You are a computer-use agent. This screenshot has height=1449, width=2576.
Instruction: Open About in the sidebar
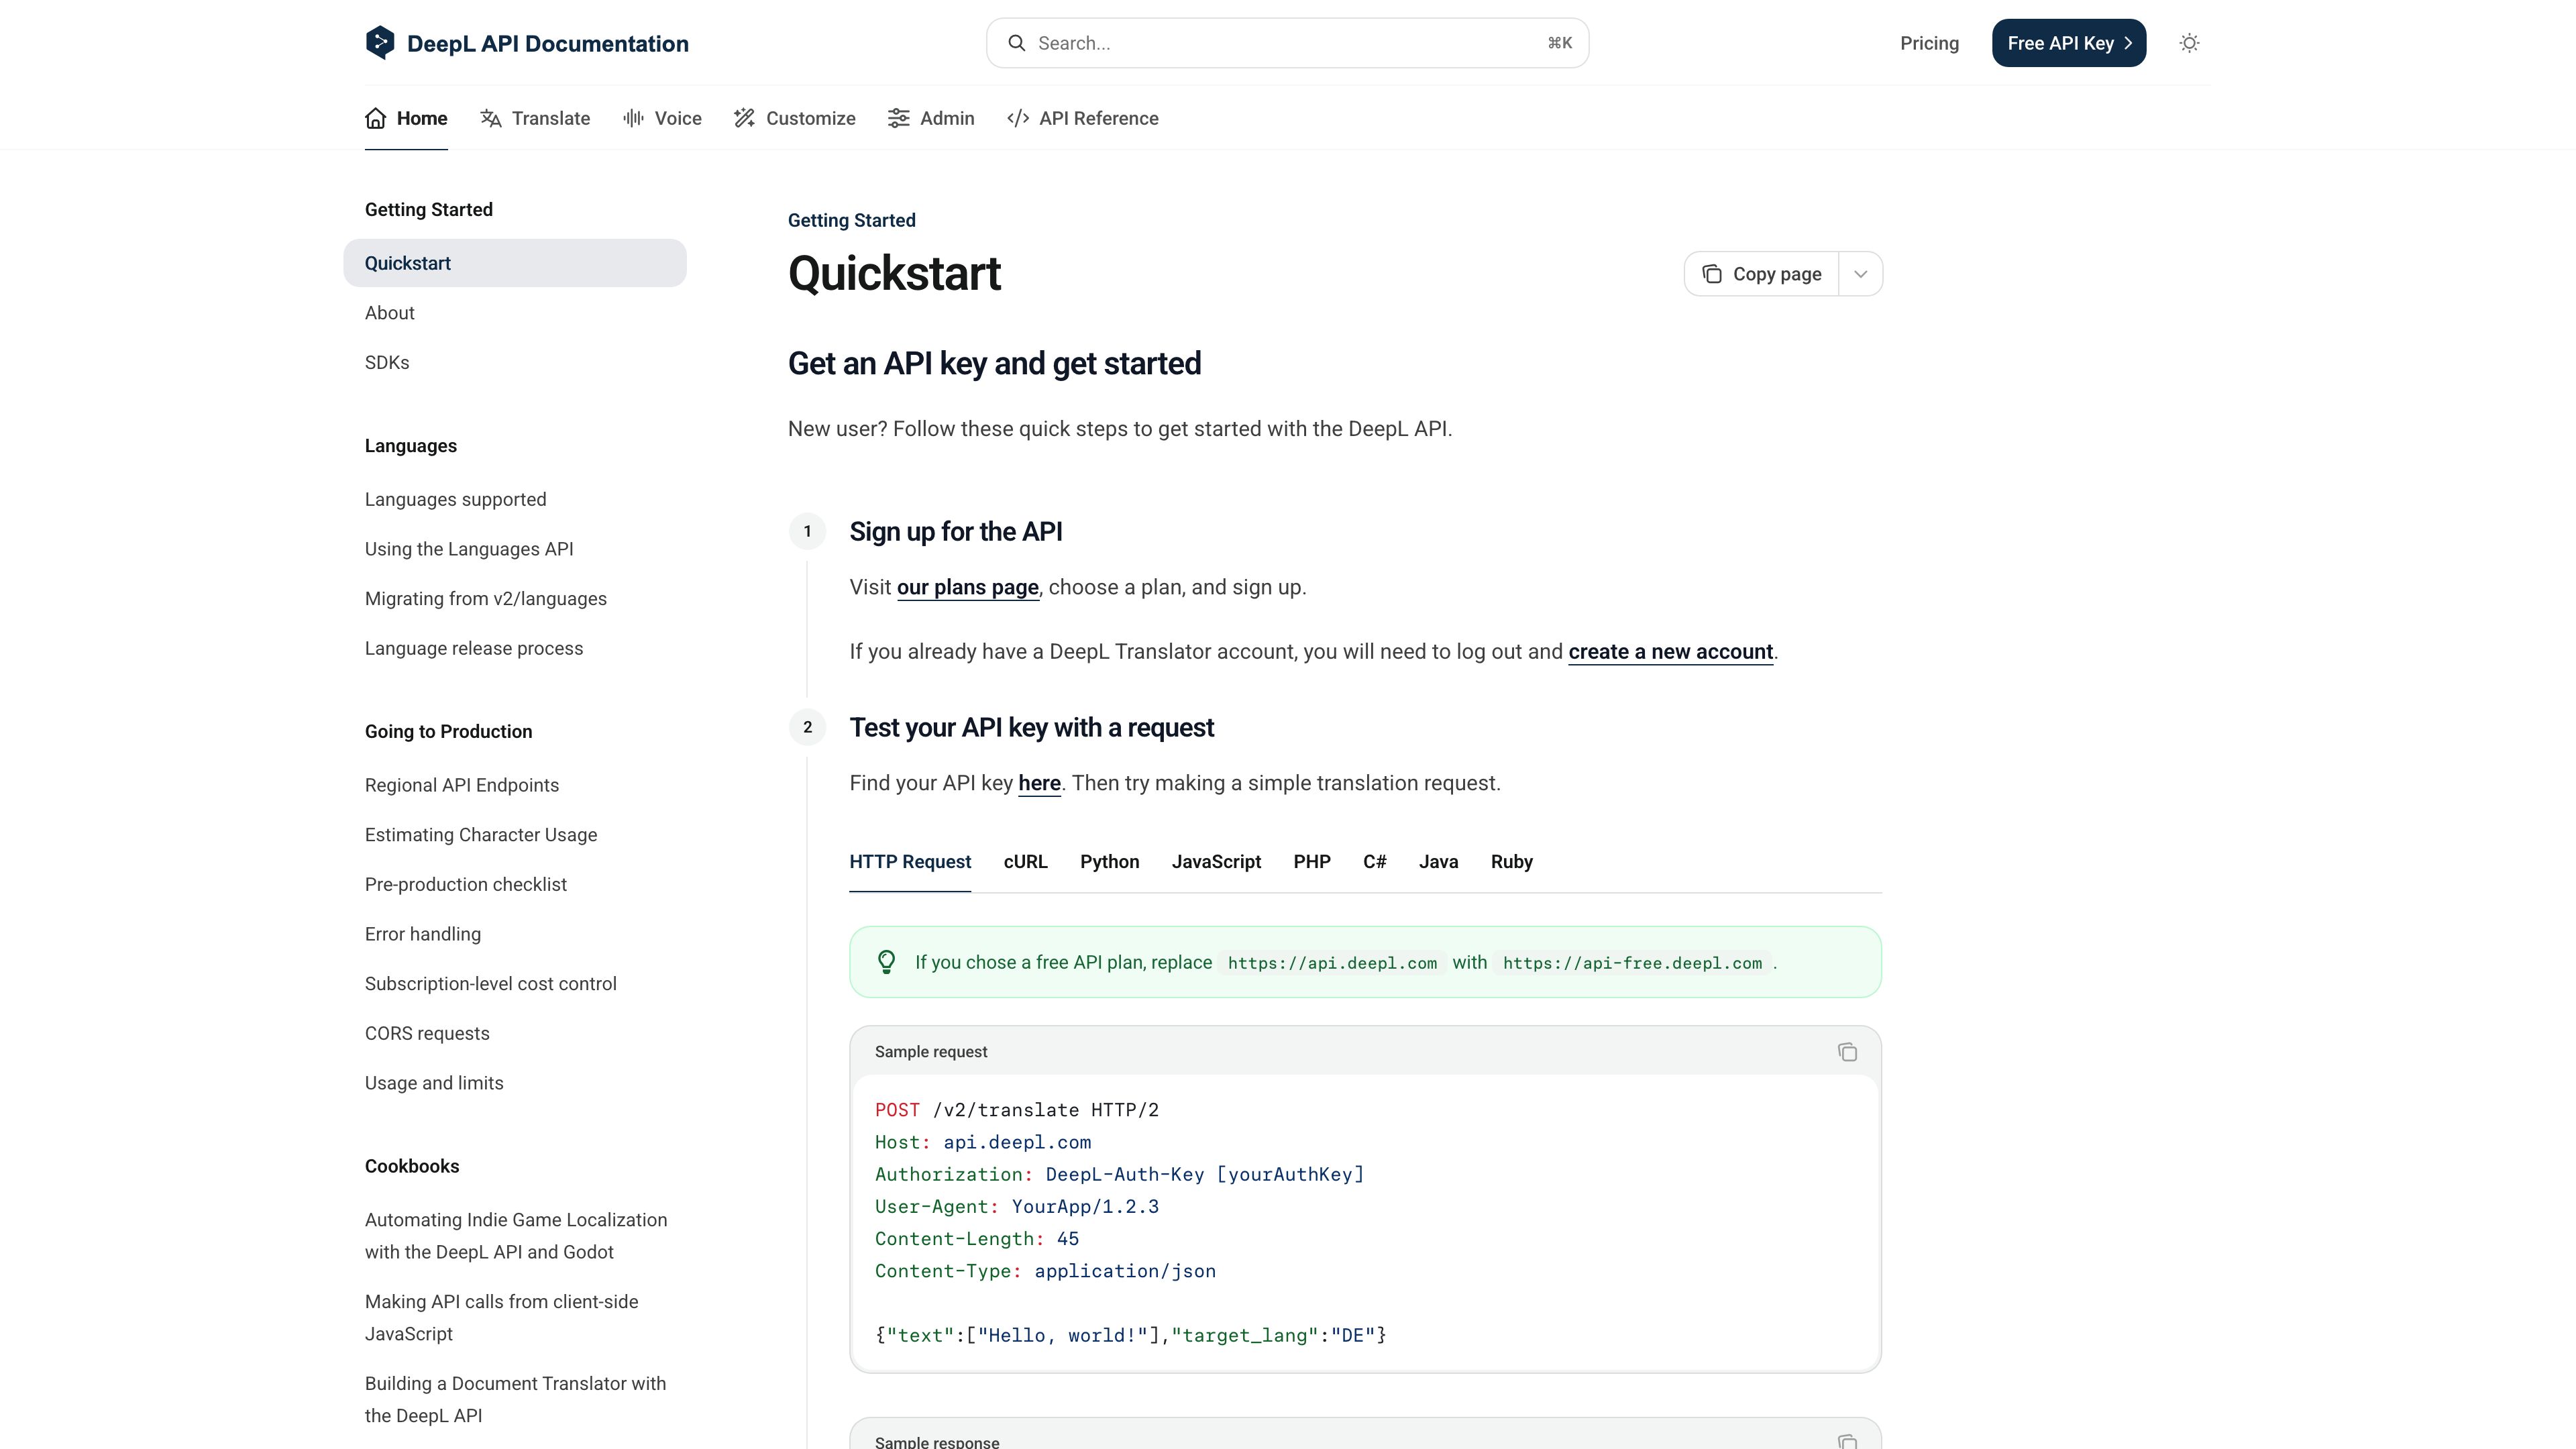389,313
